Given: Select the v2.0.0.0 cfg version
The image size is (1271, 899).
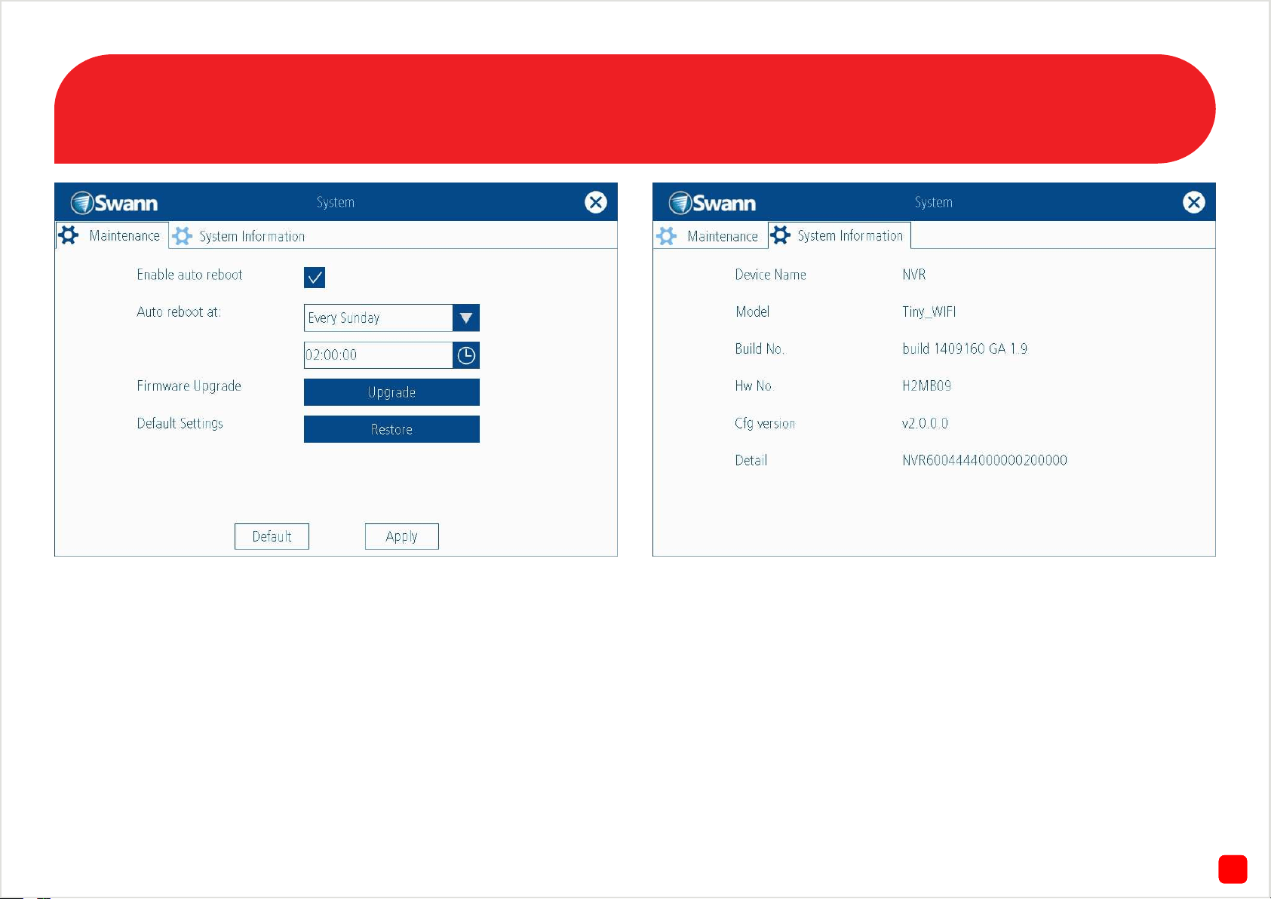Looking at the screenshot, I should (925, 423).
